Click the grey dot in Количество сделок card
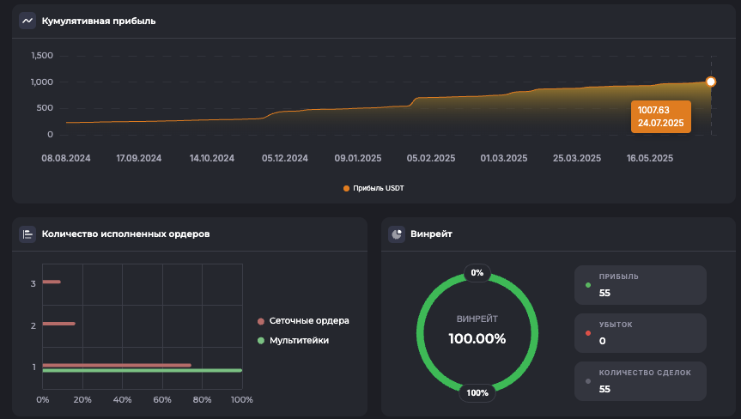 point(587,381)
